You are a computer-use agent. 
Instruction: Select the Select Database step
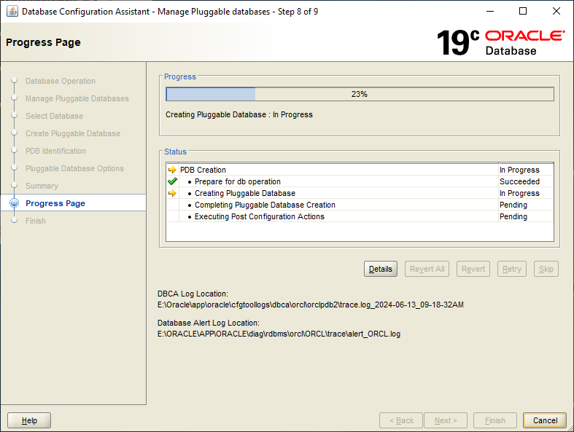click(54, 116)
